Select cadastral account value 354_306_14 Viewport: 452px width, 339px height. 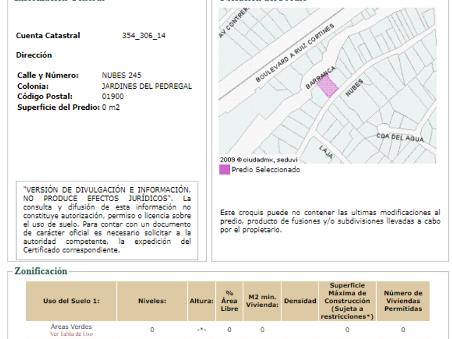144,36
